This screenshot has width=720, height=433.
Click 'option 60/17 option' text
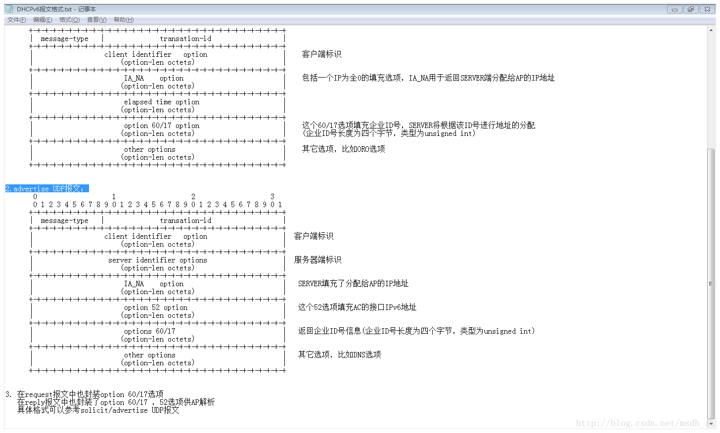pos(162,126)
